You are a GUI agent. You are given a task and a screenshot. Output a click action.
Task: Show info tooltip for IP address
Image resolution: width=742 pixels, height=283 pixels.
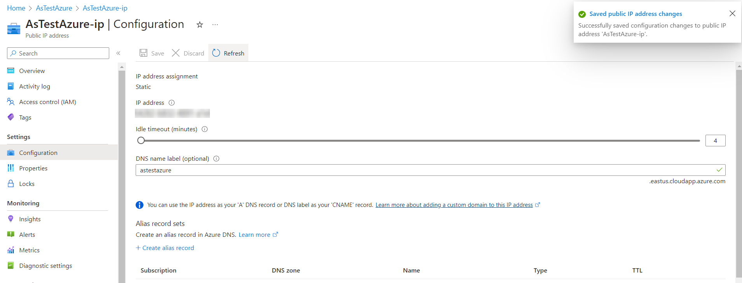171,103
